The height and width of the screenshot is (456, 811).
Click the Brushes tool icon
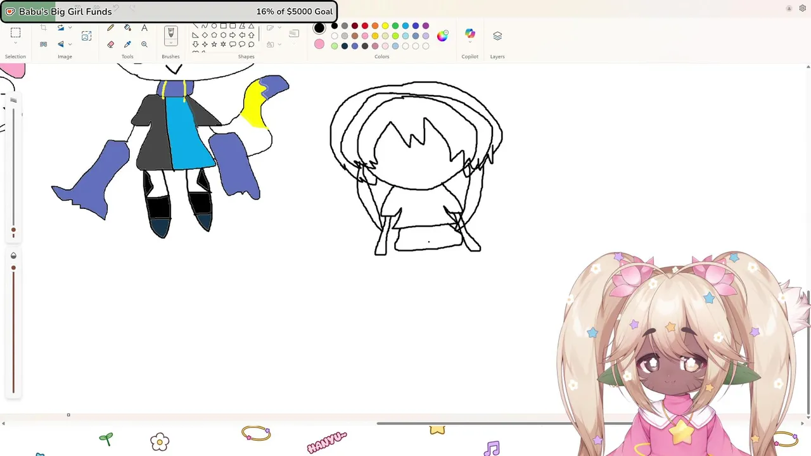(x=171, y=32)
